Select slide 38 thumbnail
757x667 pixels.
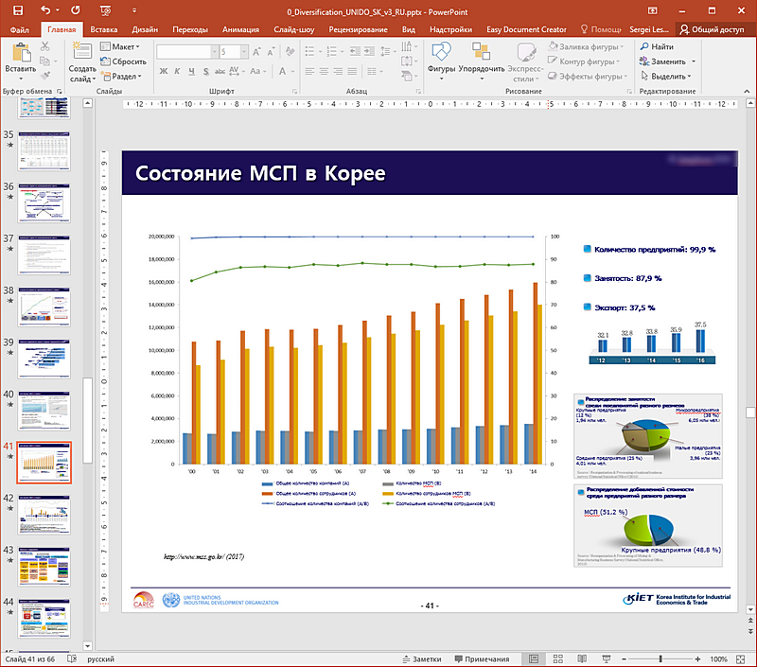(44, 307)
